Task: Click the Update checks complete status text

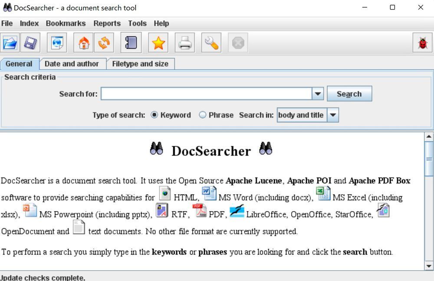Action: [x=43, y=278]
